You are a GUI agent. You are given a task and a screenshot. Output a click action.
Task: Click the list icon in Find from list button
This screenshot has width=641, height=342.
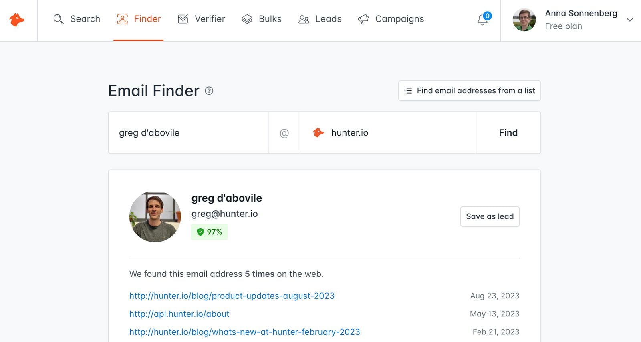pos(408,91)
